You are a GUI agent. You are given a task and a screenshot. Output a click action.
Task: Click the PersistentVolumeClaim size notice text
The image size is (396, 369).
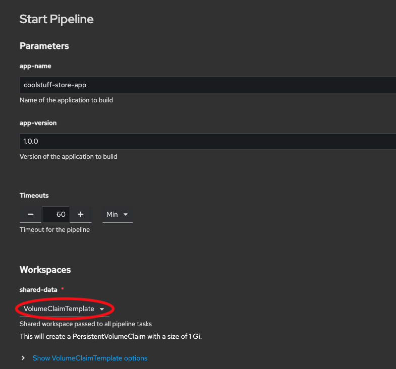pos(110,336)
